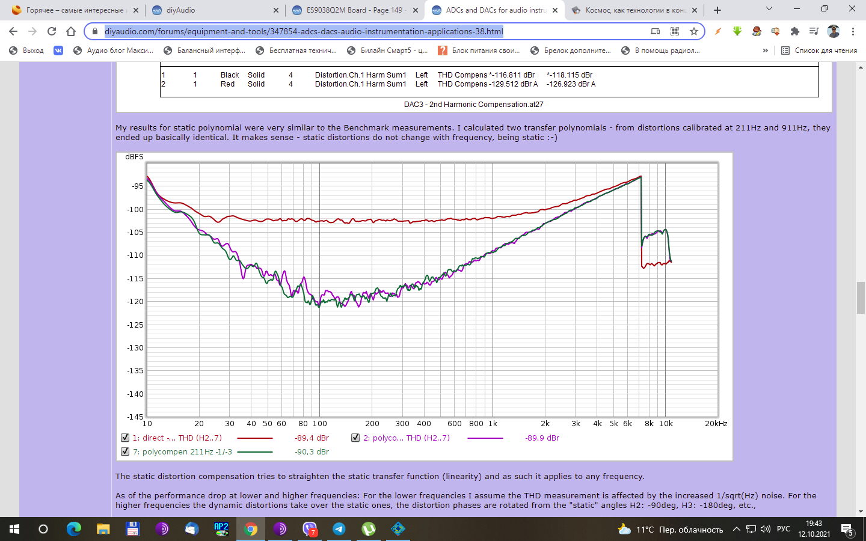Show hidden system tray icons
The height and width of the screenshot is (541, 866).
click(736, 529)
